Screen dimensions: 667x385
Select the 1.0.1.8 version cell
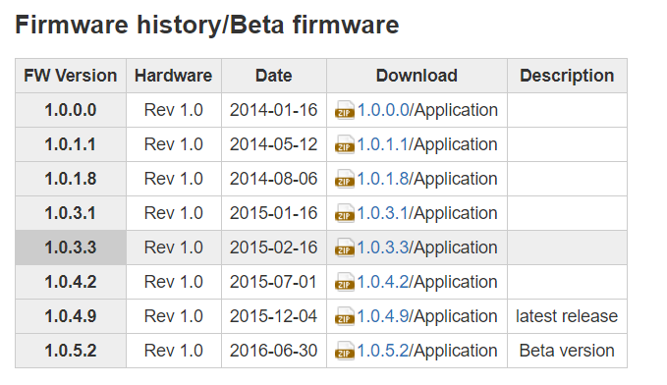tap(71, 179)
